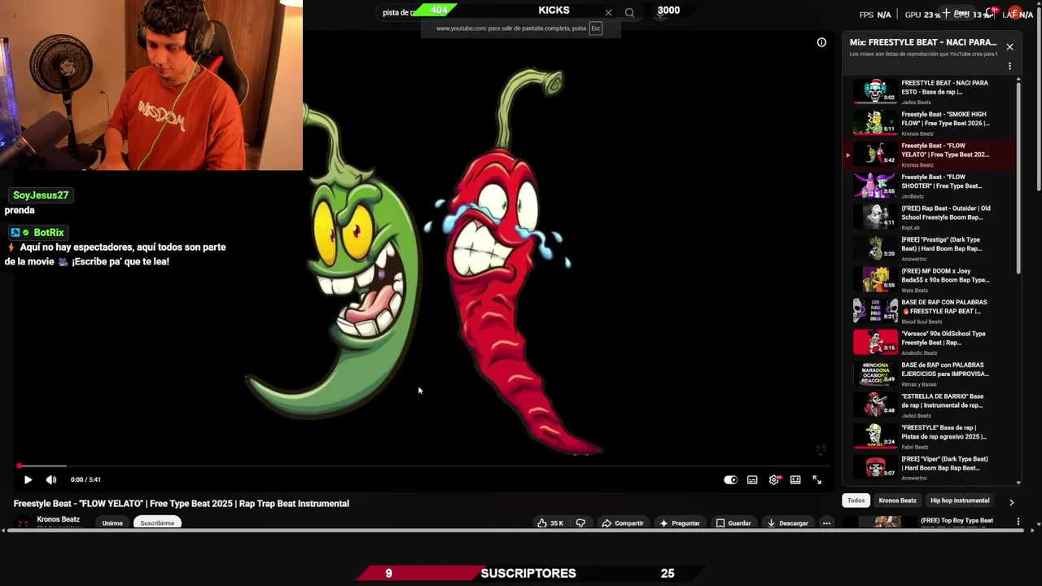
Task: Play 'Versace' 90s OldSchool video
Action: point(928,342)
